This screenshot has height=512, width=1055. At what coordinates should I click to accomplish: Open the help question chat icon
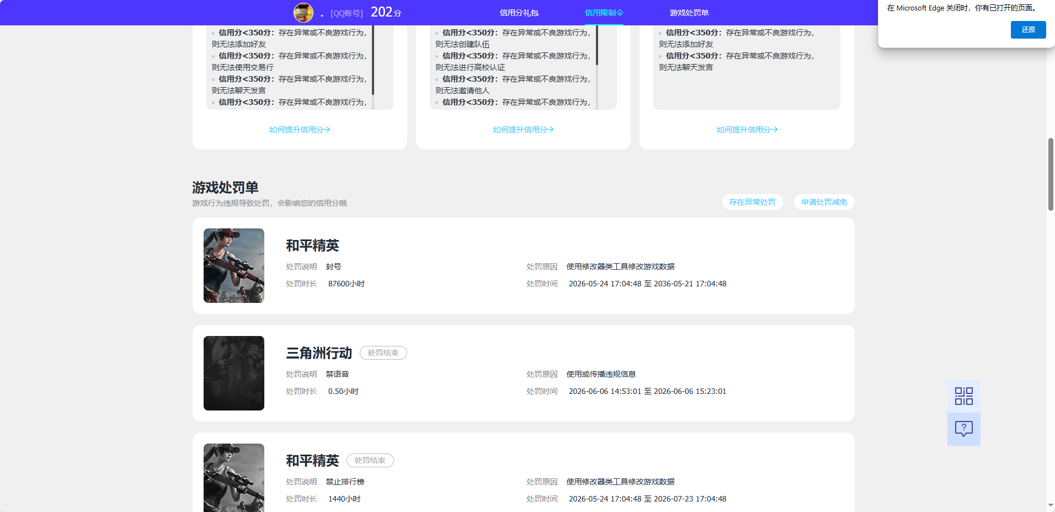(964, 429)
